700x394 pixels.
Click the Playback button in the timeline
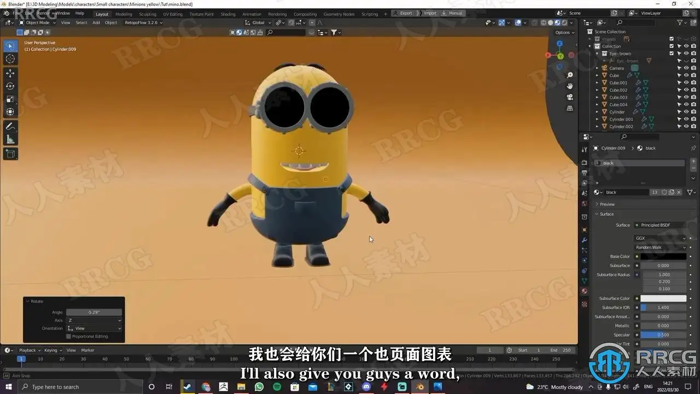[x=30, y=350]
